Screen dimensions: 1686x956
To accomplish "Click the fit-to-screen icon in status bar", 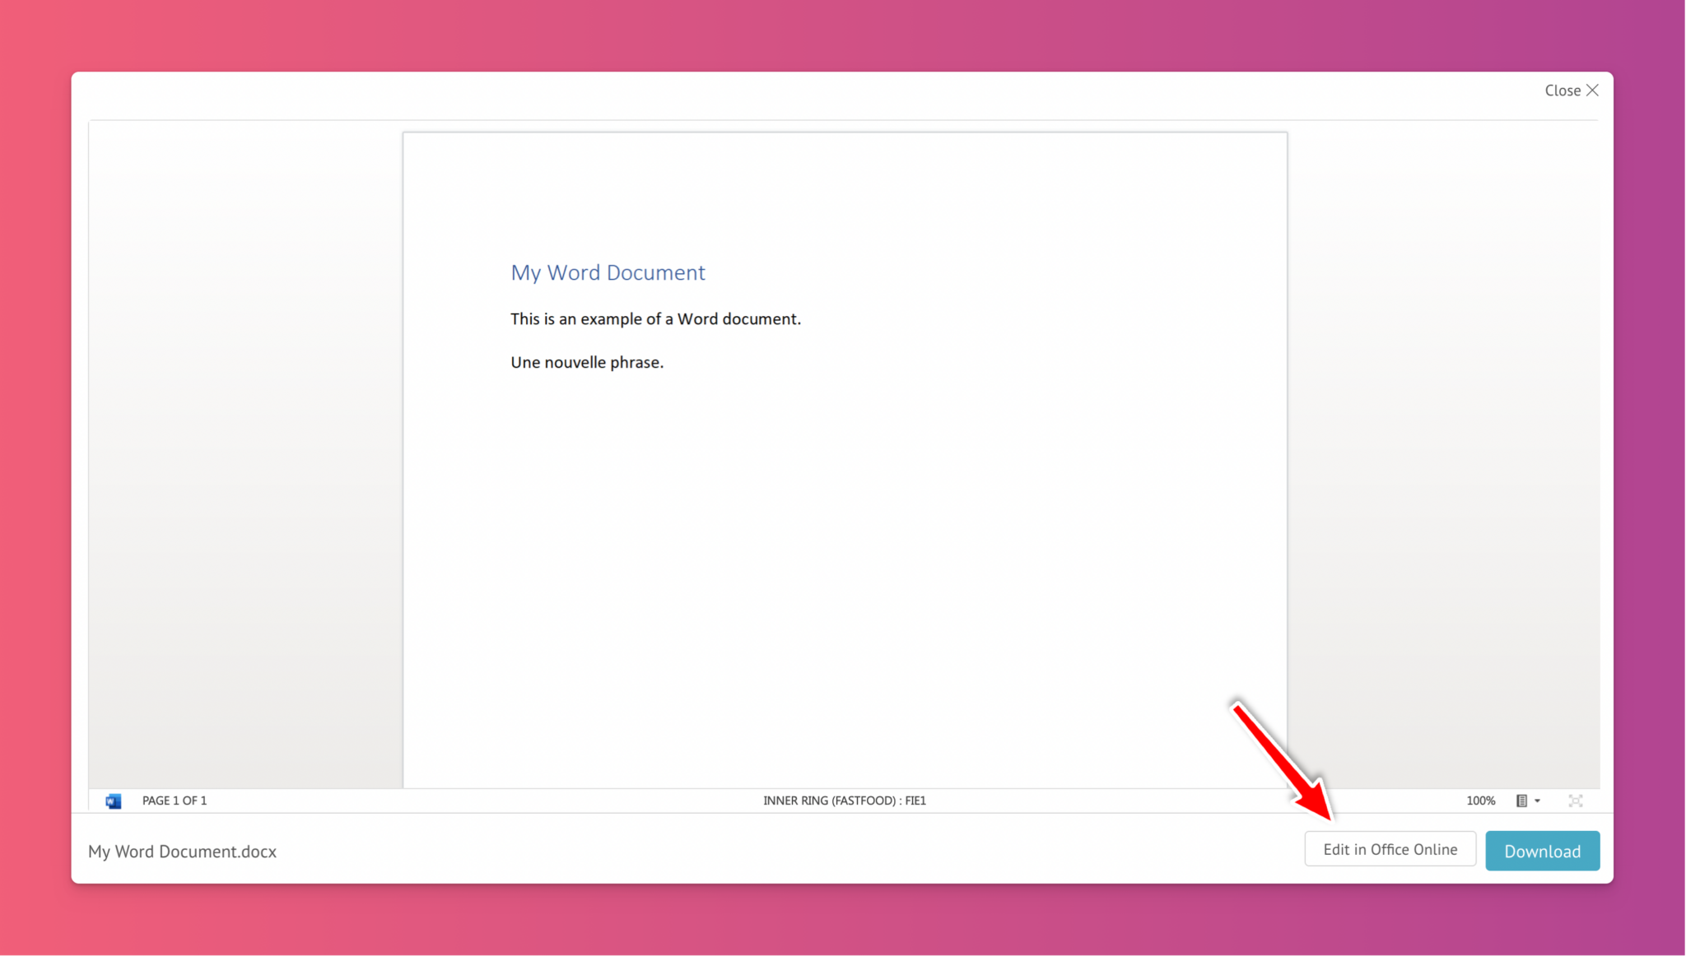I will coord(1575,801).
